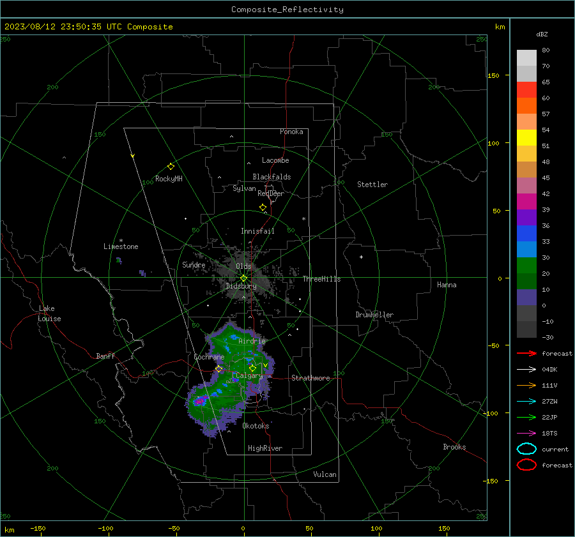This screenshot has height=537, width=575.
Task: Click the red forecast arrow in legend
Action: [x=526, y=353]
